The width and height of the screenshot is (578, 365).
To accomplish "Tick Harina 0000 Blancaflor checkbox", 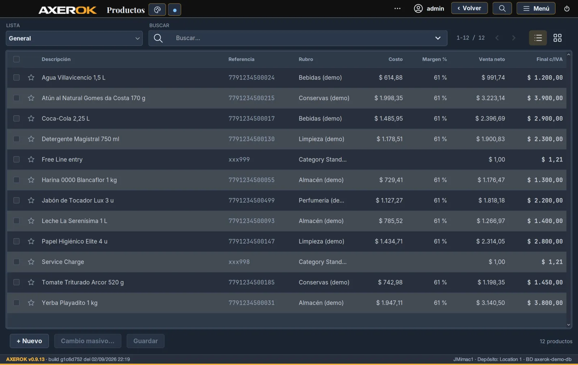I will pos(17,180).
